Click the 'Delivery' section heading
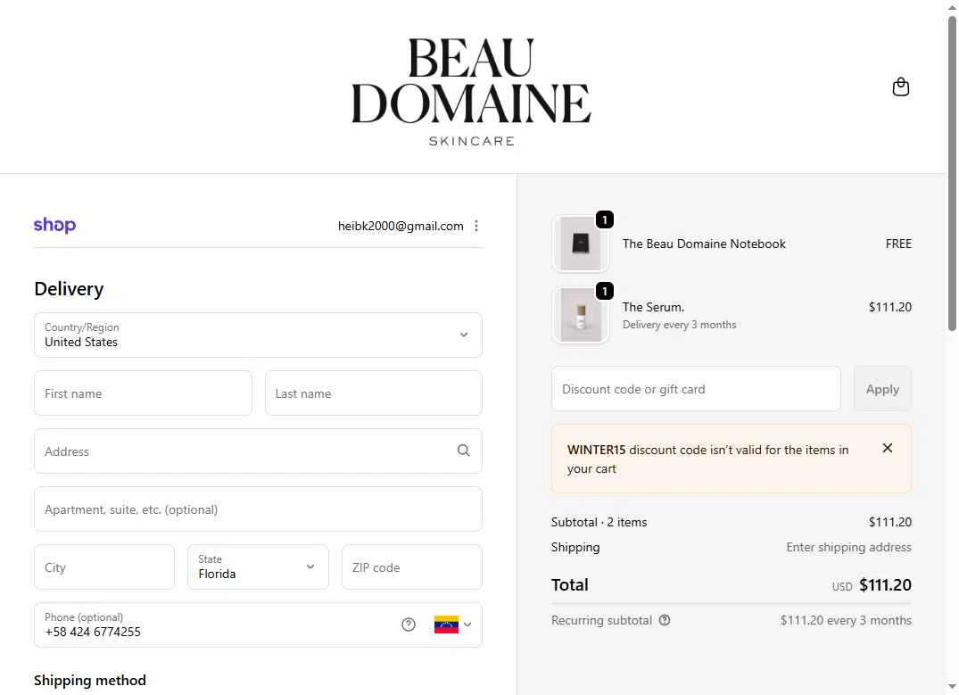The width and height of the screenshot is (959, 695). [69, 289]
